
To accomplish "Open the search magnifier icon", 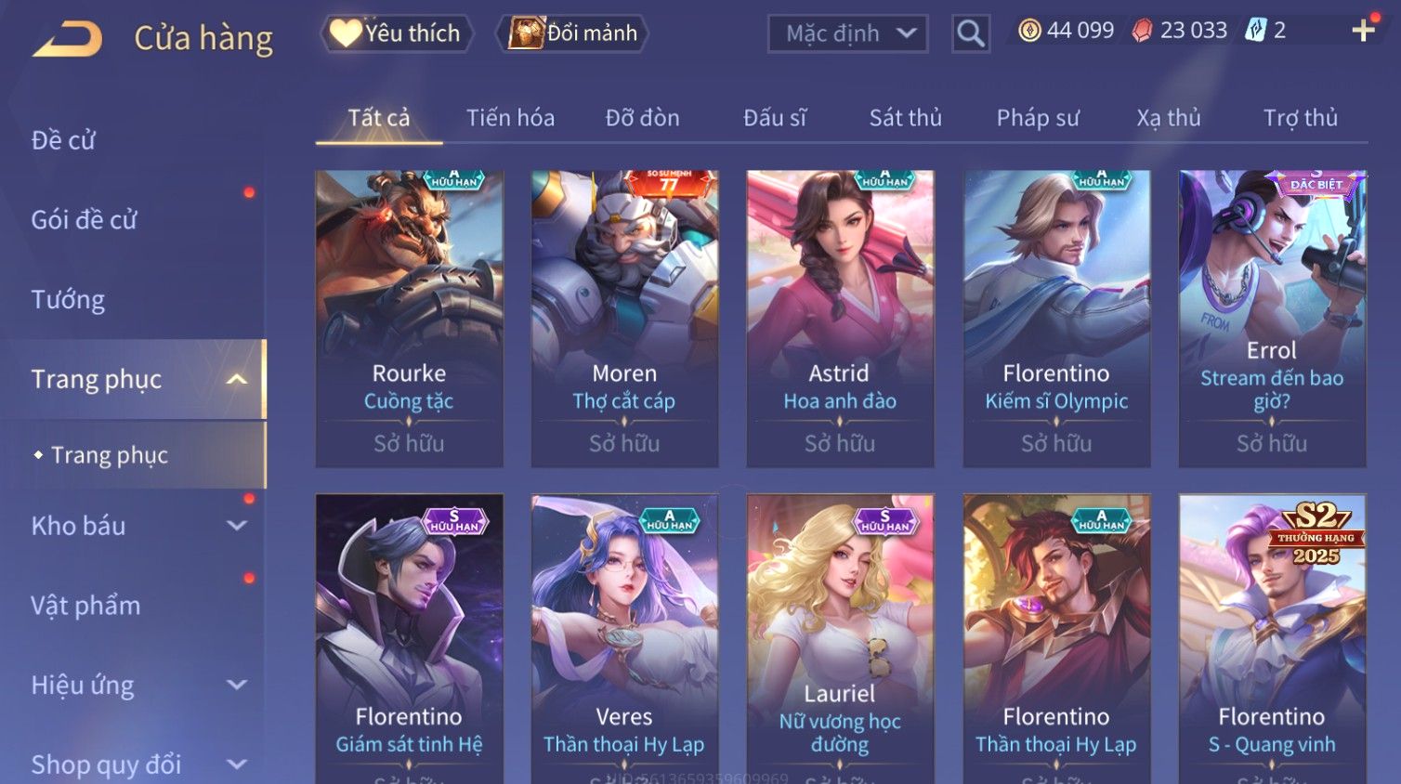I will [x=970, y=33].
